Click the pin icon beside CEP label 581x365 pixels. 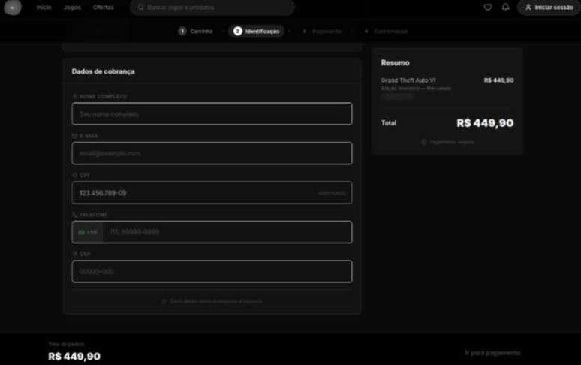pyautogui.click(x=75, y=254)
